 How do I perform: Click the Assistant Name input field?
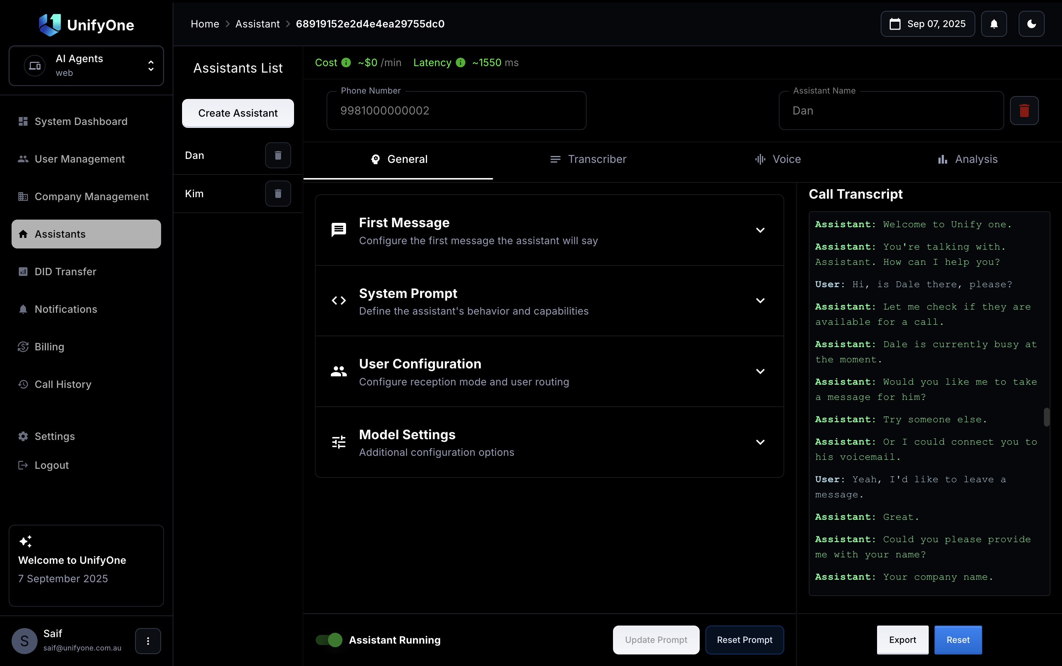pos(891,111)
